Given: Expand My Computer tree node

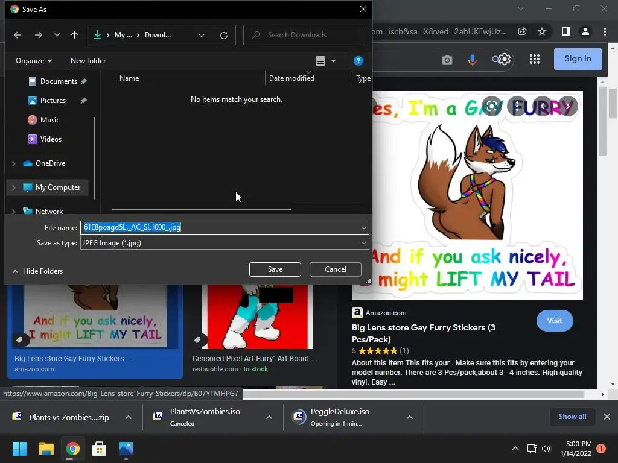Looking at the screenshot, I should 14,188.
